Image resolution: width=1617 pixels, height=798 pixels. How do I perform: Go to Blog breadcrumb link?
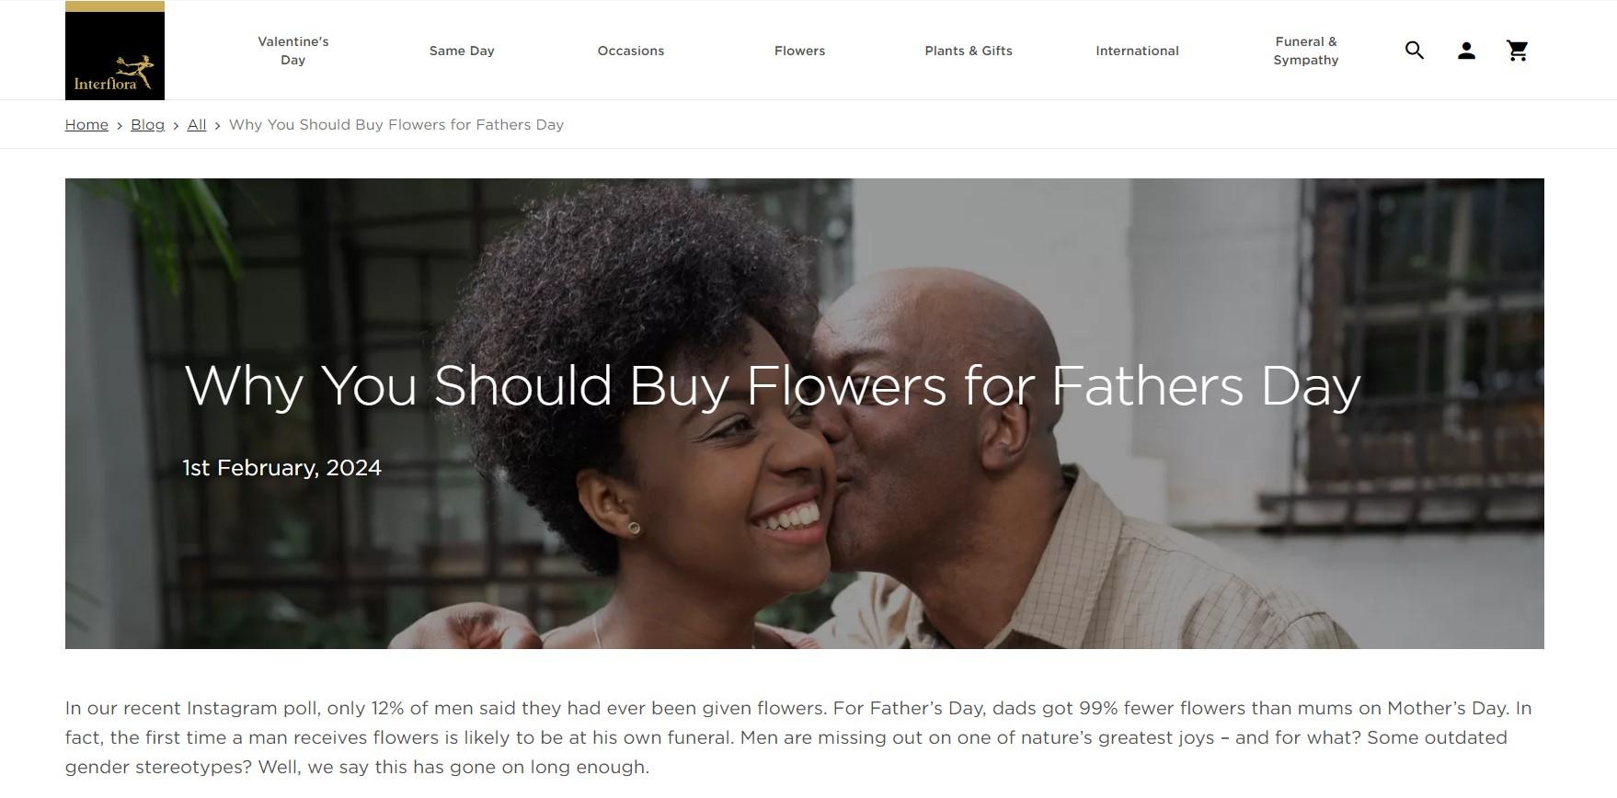147,124
